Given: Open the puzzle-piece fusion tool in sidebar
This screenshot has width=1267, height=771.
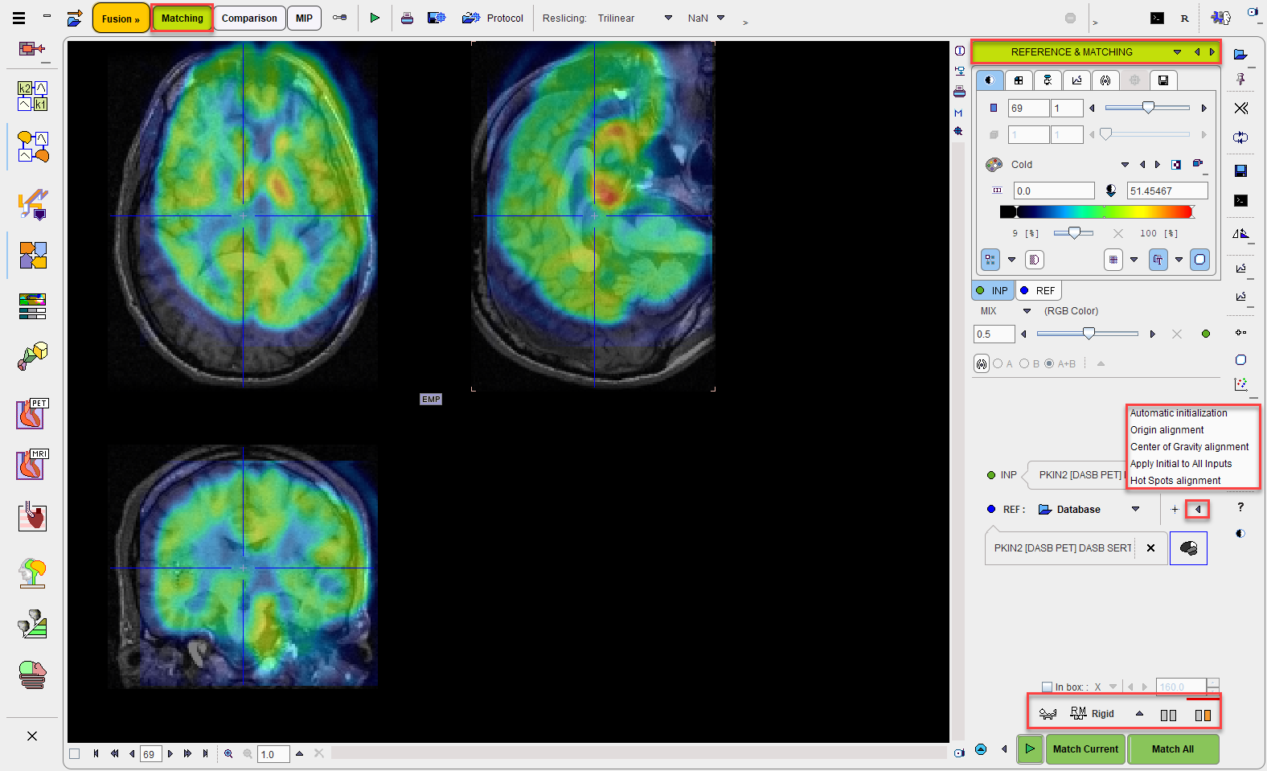Looking at the screenshot, I should [33, 256].
